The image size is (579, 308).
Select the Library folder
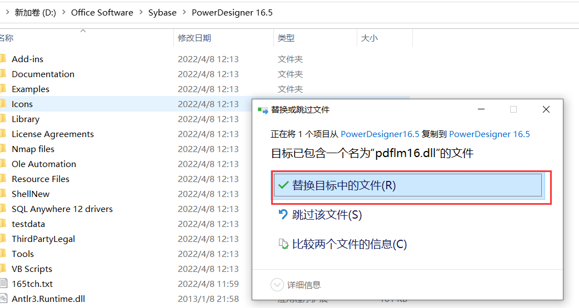coord(26,119)
